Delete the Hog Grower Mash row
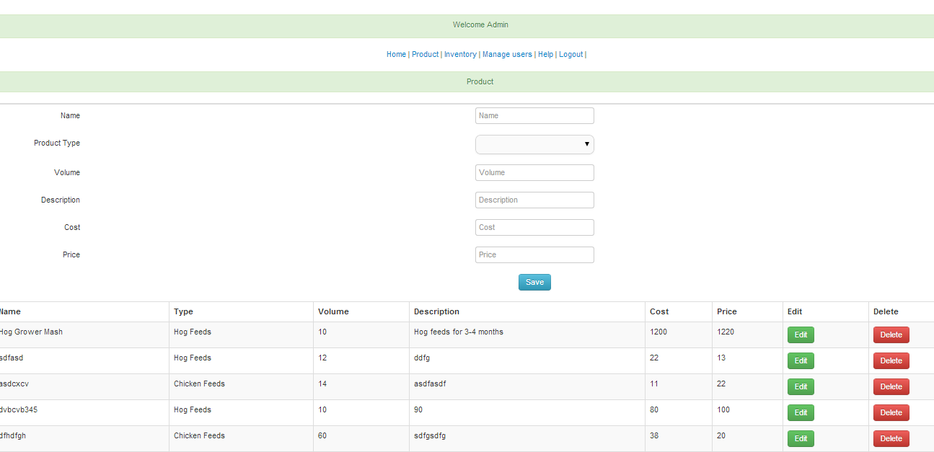The height and width of the screenshot is (452, 934). [x=891, y=334]
